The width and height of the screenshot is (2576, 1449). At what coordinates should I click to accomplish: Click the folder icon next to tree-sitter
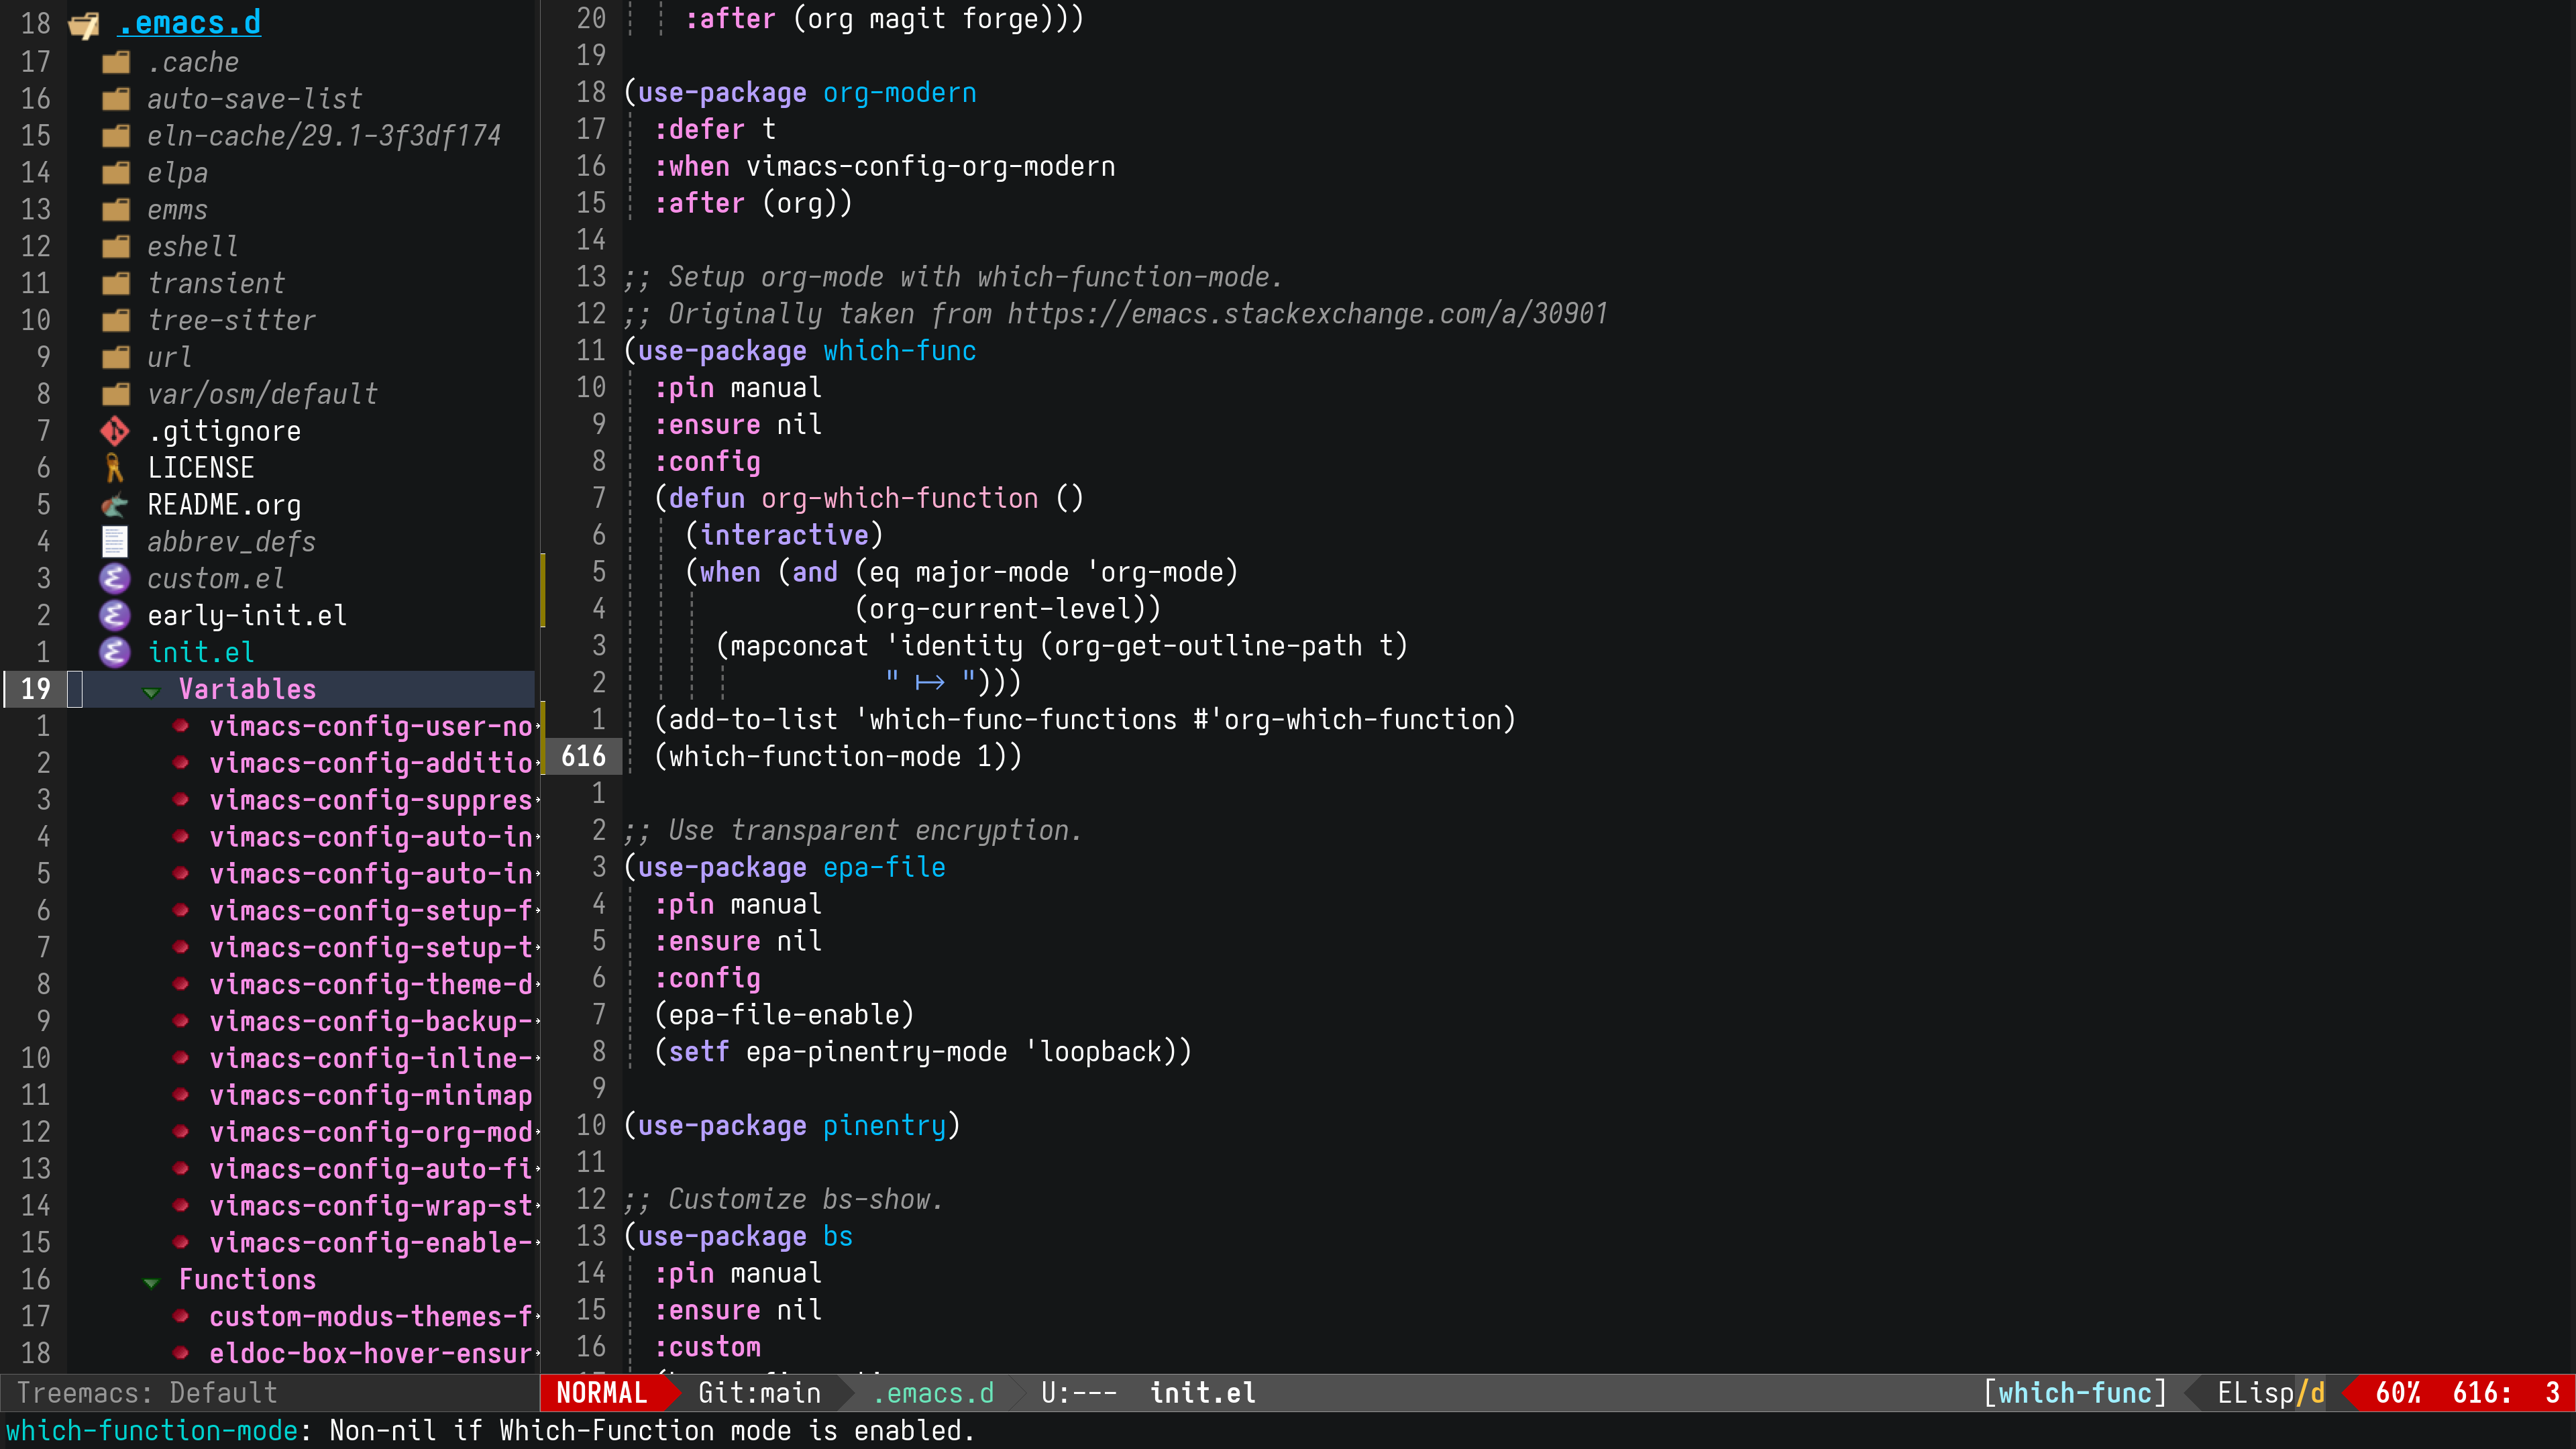point(116,320)
